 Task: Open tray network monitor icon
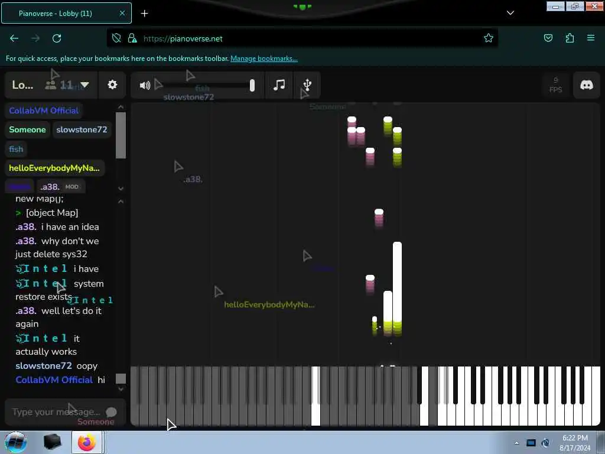pyautogui.click(x=531, y=443)
